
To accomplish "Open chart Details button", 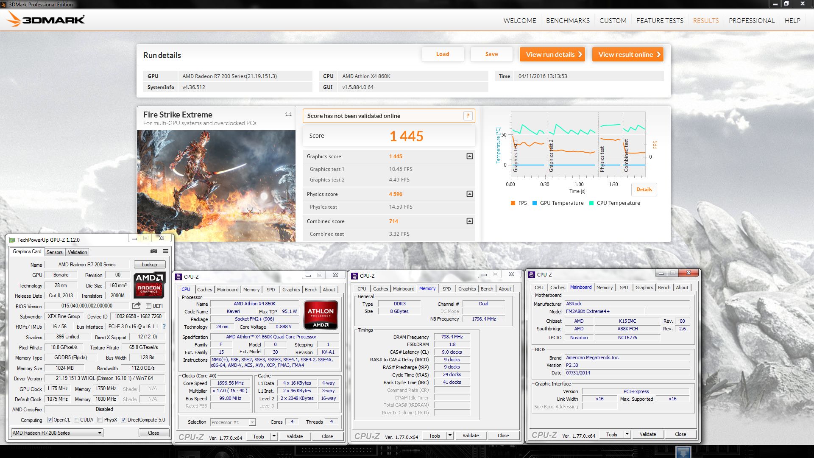I will (644, 190).
